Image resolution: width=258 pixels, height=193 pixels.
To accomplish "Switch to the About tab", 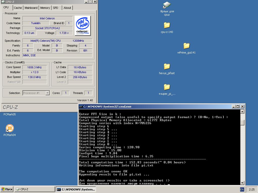I will coord(67,8).
